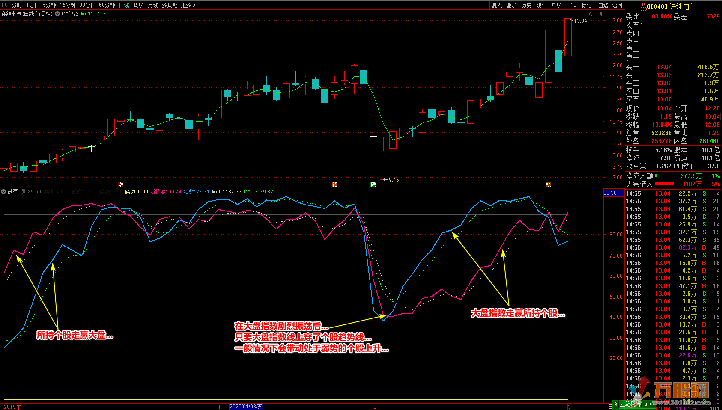Viewport: 722px width, 410px height.
Task: Open the 多周期 multi-period view
Action: (x=170, y=5)
